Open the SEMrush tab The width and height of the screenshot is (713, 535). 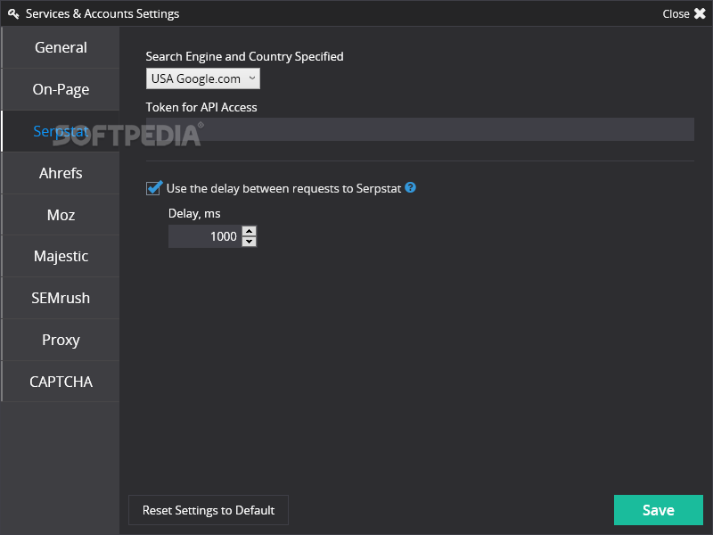[x=61, y=298]
